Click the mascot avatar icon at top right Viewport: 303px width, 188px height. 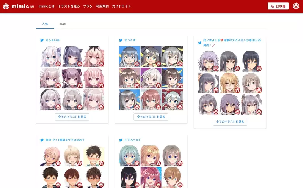click(x=296, y=6)
